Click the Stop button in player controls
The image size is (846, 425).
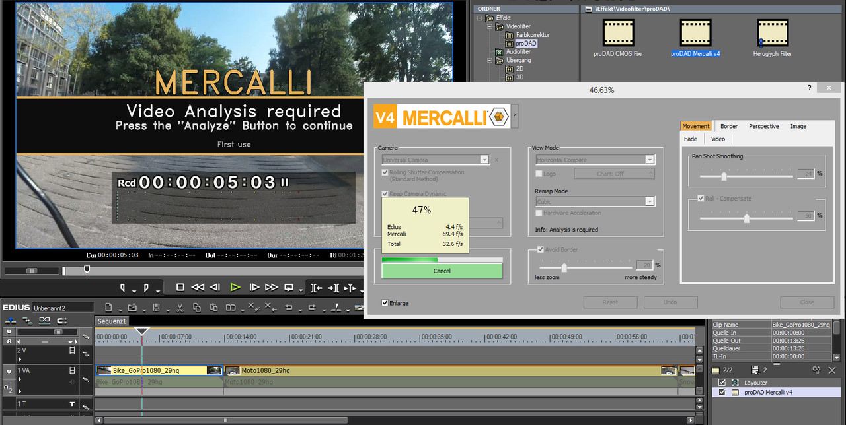pos(180,288)
